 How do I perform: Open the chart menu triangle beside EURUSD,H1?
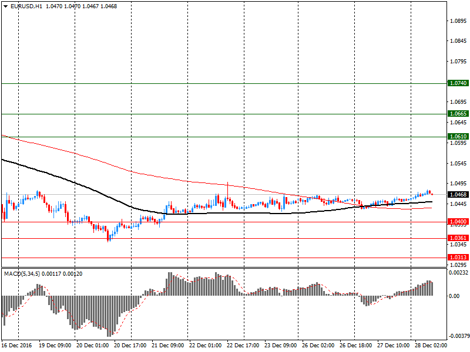pyautogui.click(x=6, y=6)
